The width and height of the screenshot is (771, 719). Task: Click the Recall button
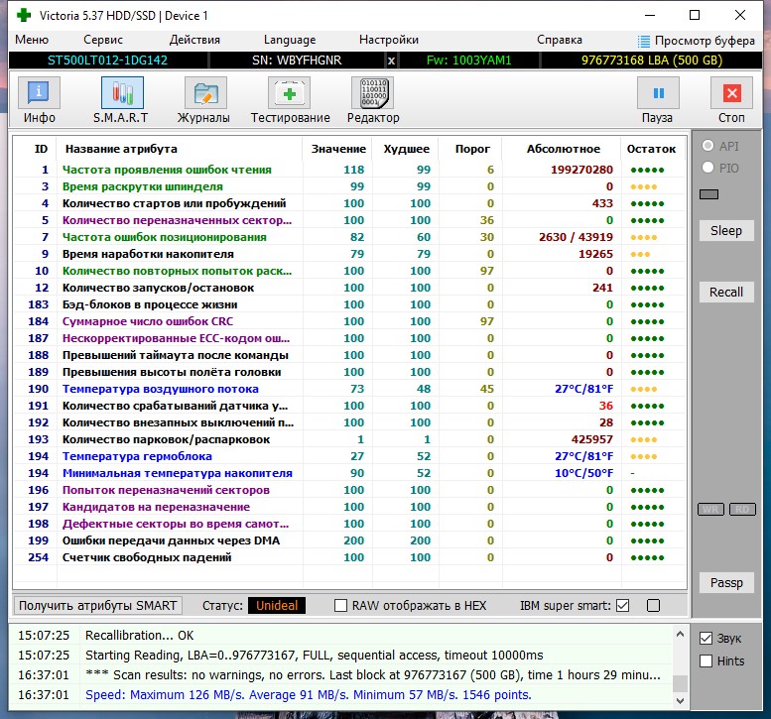click(726, 292)
